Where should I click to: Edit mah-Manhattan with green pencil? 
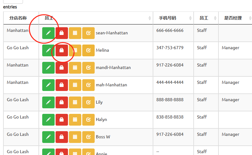click(x=48, y=85)
